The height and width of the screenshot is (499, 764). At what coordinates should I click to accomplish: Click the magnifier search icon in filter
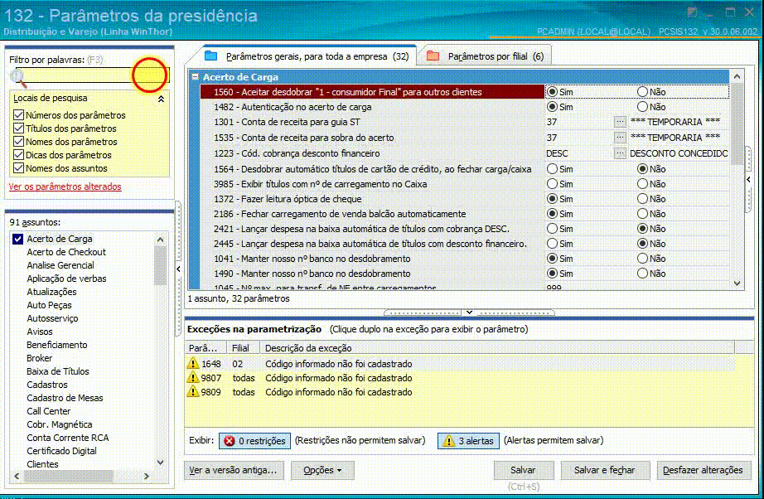click(18, 77)
